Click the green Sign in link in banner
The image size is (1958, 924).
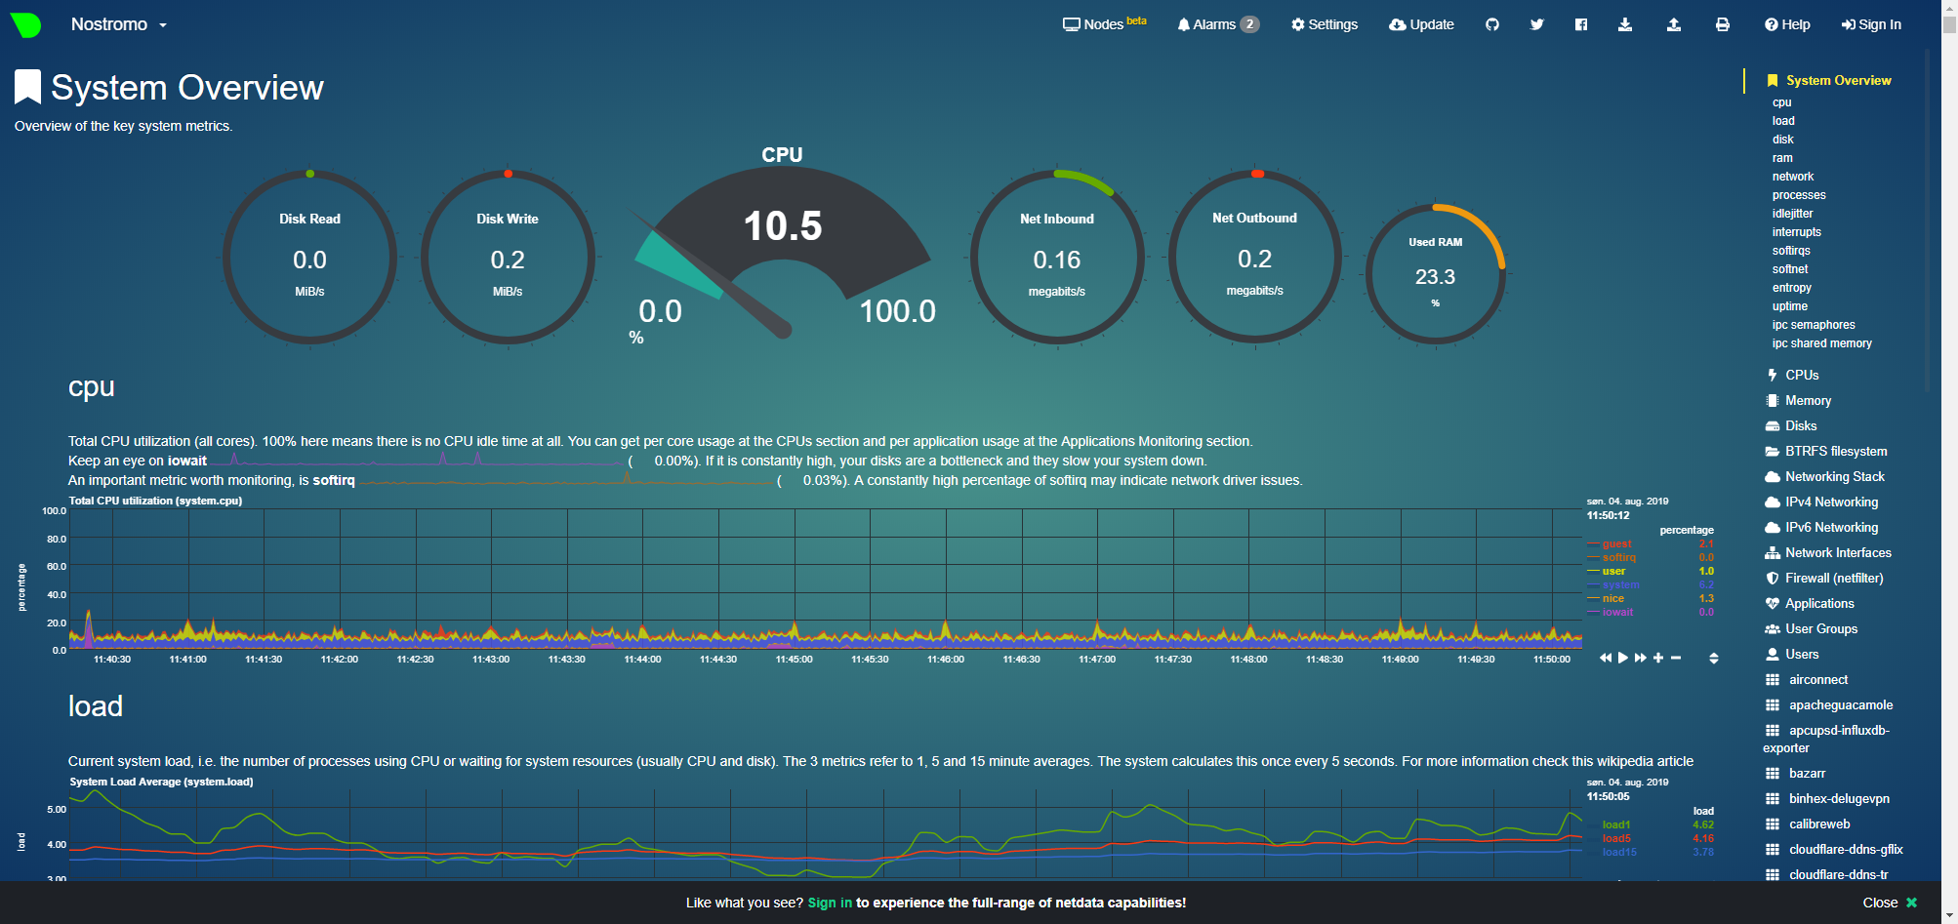click(x=829, y=903)
